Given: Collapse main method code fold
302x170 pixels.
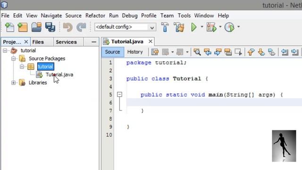Looking at the screenshot, I should [119, 94].
